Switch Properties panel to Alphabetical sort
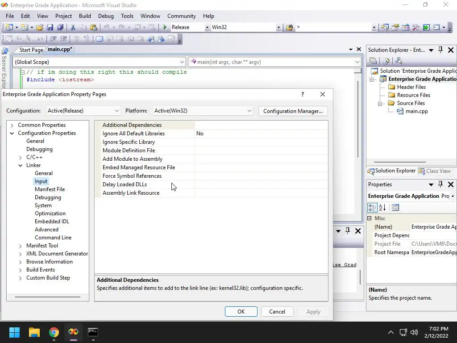The image size is (457, 343). pos(382,207)
